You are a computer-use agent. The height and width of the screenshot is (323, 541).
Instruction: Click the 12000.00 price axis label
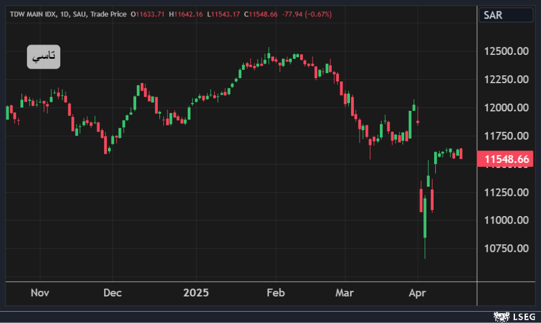[506, 107]
